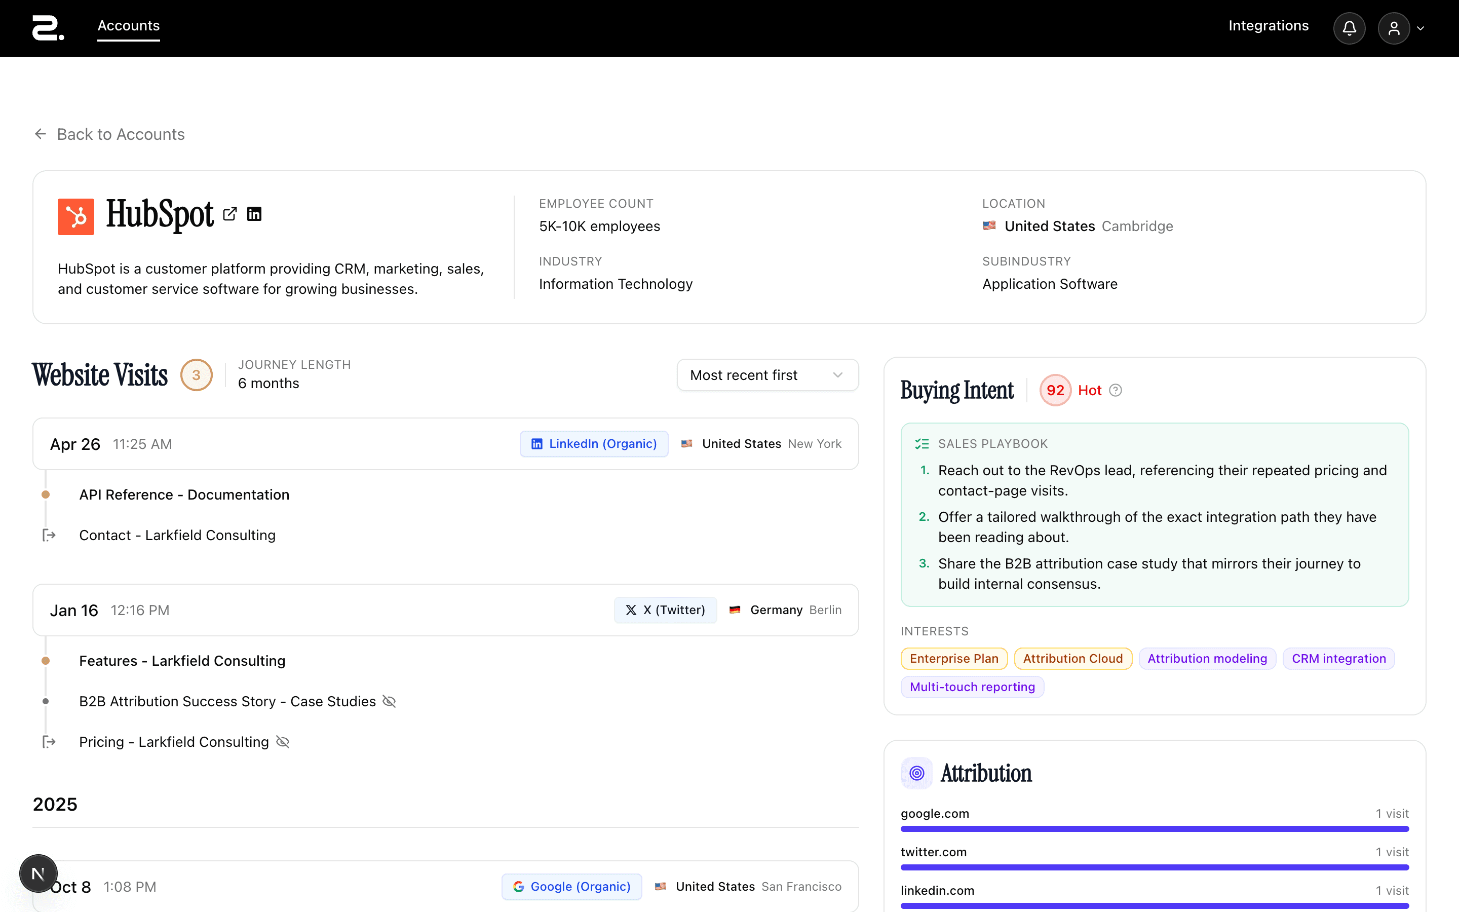Click the twitter.com attribution label
The width and height of the screenshot is (1459, 912).
point(933,852)
